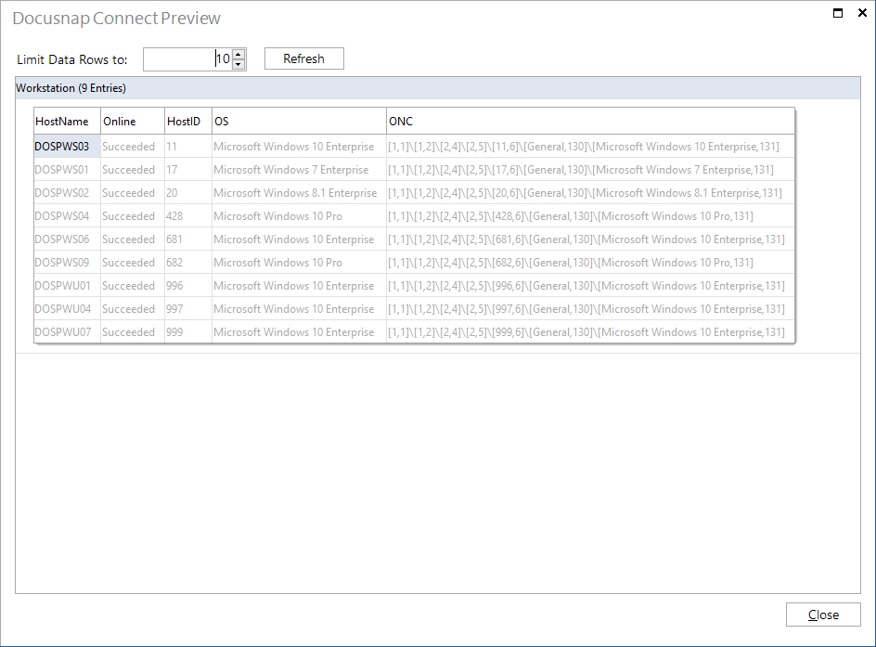Select the DOSPWU01 row

pyautogui.click(x=65, y=285)
